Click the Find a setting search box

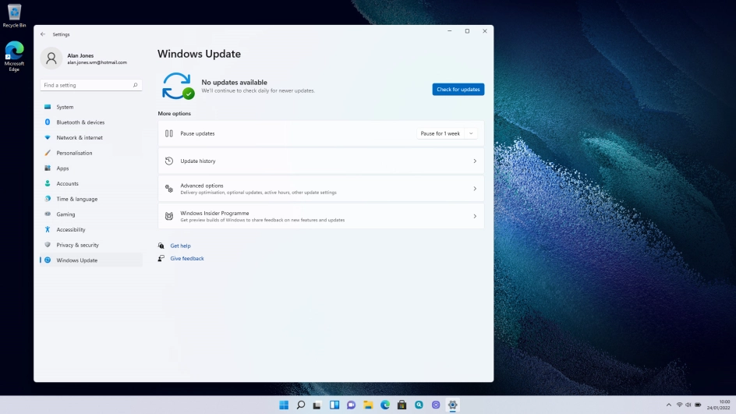[86, 85]
